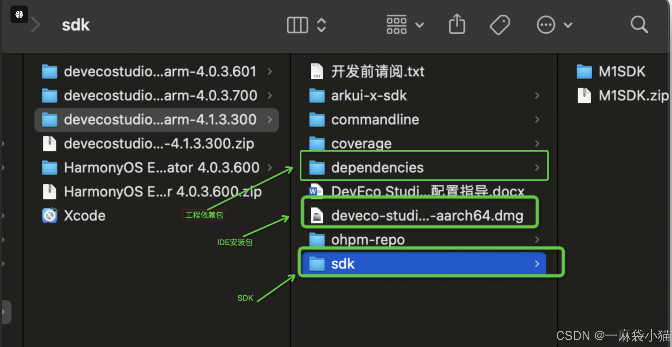Image resolution: width=672 pixels, height=347 pixels.
Task: Expand the dependencies folder chevron
Action: [x=537, y=167]
